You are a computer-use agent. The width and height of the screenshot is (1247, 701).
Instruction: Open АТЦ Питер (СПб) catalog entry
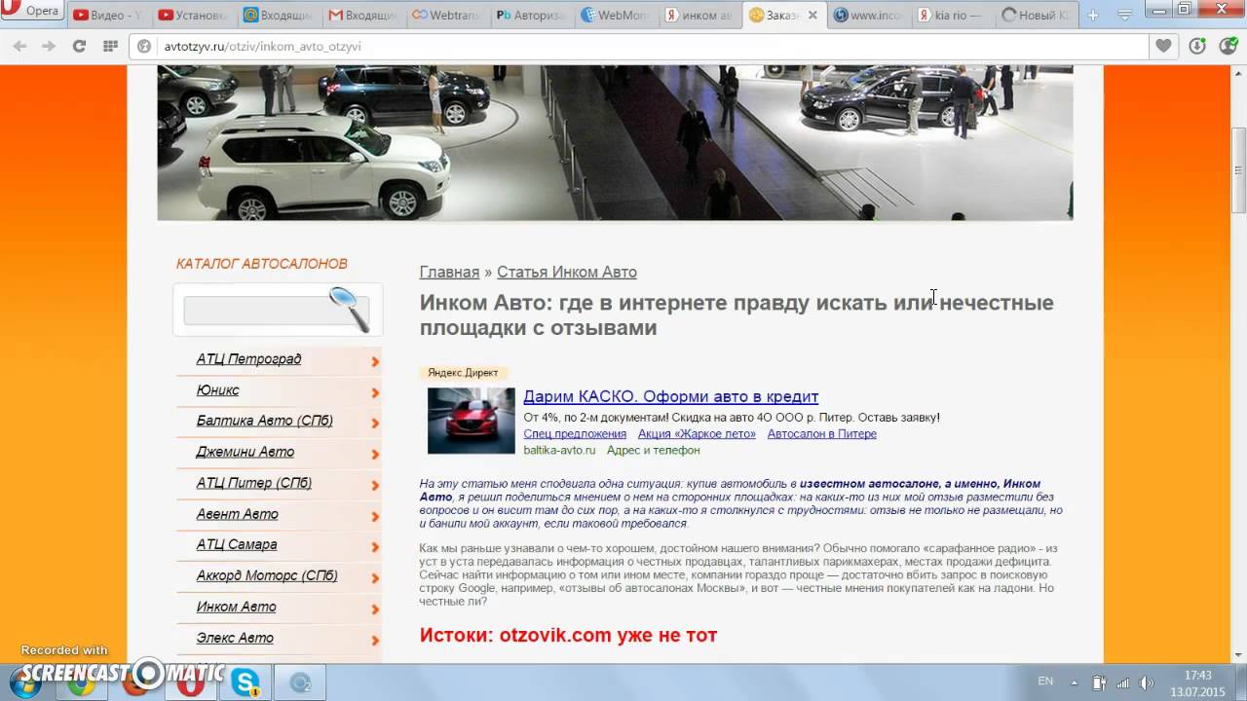[253, 483]
